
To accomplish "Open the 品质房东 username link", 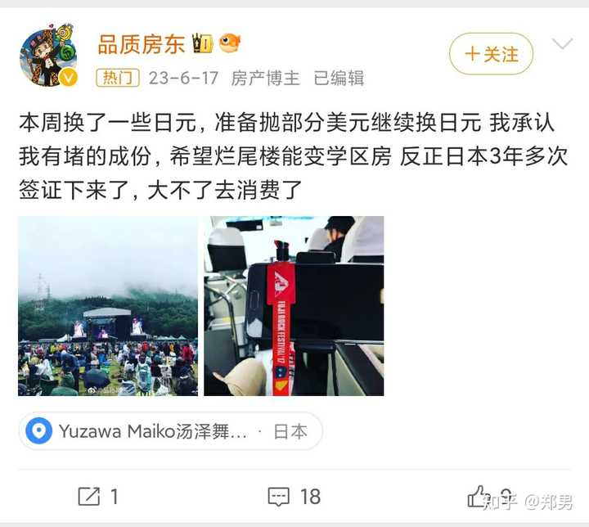I will point(142,44).
